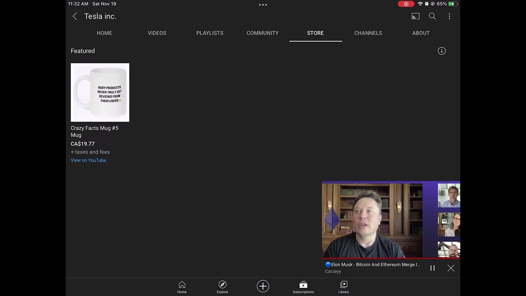Viewport: 526px width, 296px height.
Task: Open Explore in the bottom navigation
Action: [222, 287]
